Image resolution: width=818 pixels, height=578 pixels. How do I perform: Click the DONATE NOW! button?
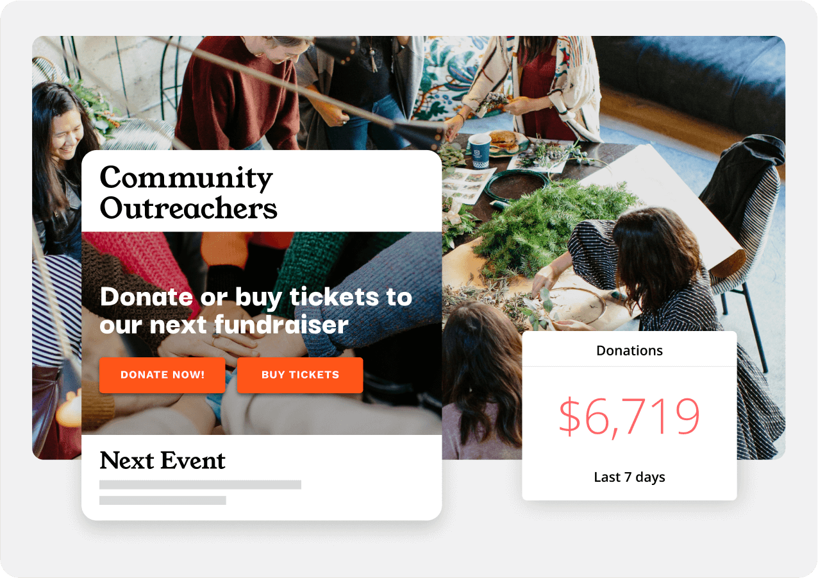[x=162, y=375]
